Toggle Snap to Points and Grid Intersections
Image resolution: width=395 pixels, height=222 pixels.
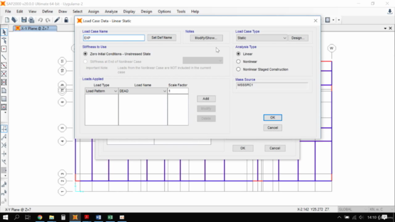4,129
